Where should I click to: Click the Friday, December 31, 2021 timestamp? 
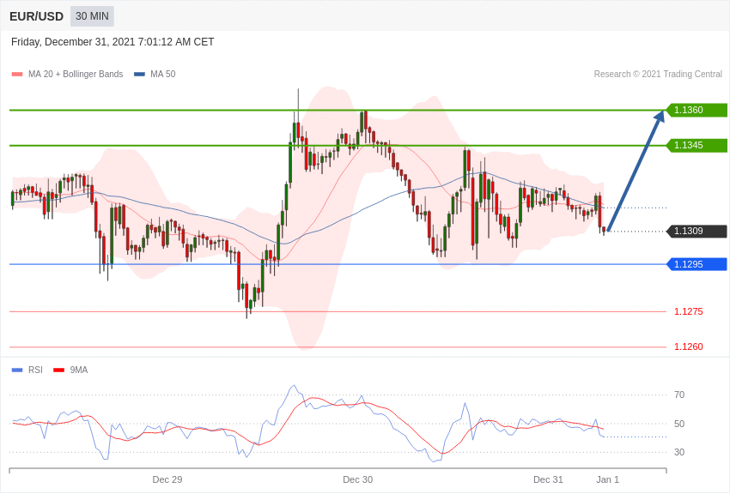tap(113, 42)
